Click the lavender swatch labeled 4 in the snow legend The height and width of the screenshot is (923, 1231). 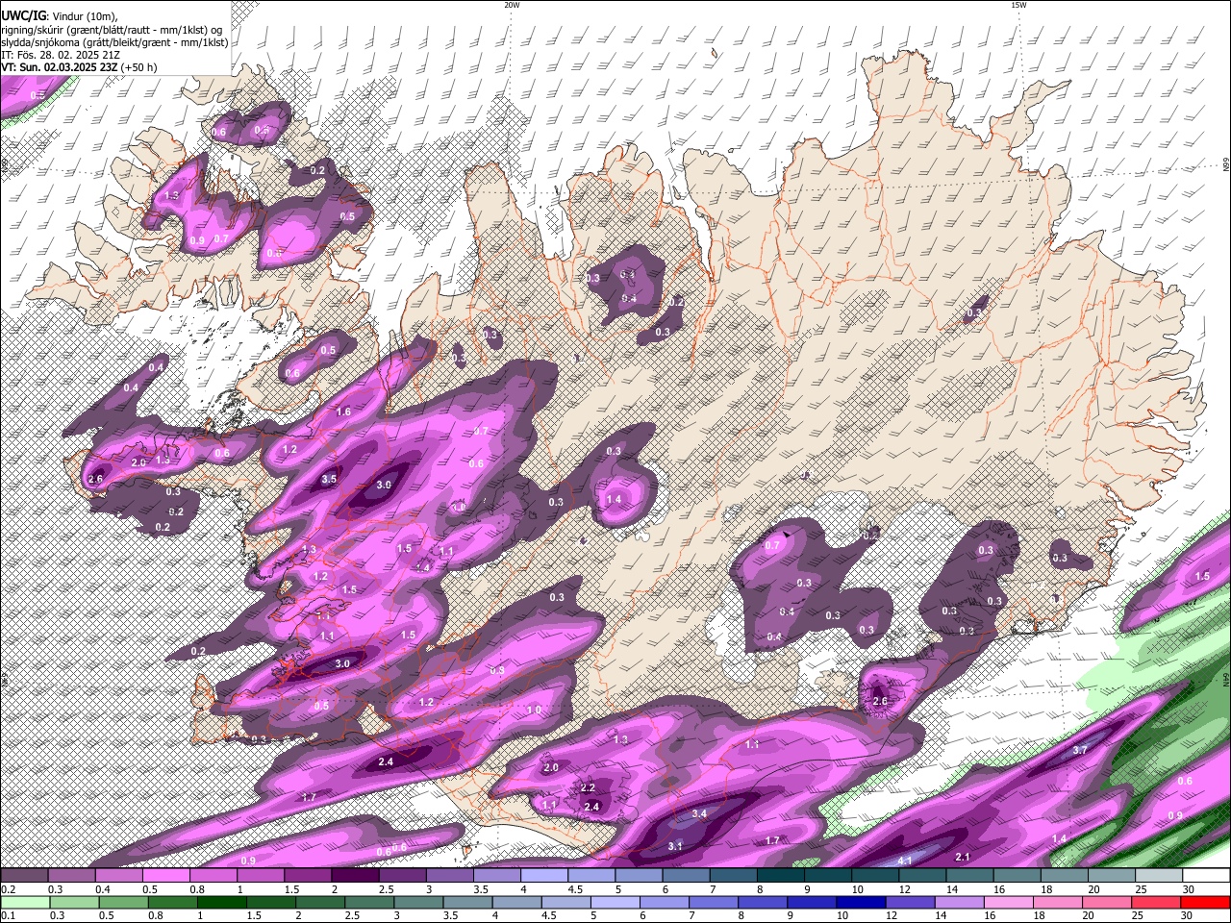click(x=544, y=876)
